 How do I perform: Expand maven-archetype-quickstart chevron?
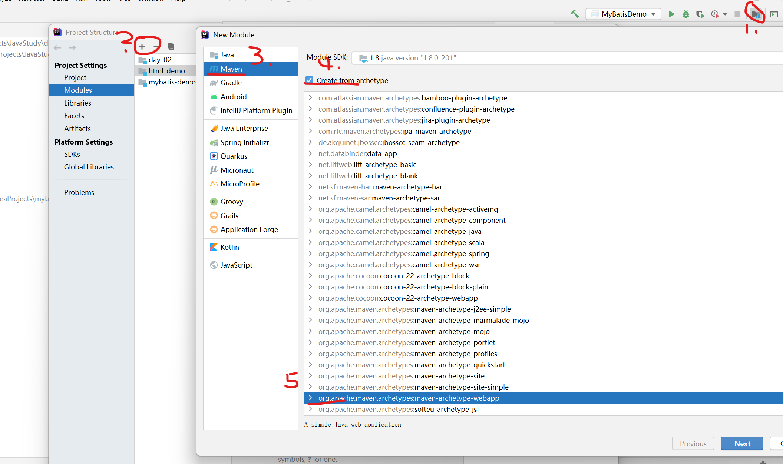coord(310,365)
